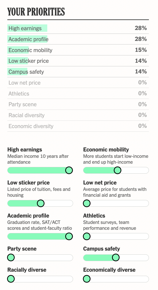Viewport: 158px width, 290px height.
Task: Select the High earnings priority row
Action: 78,28
